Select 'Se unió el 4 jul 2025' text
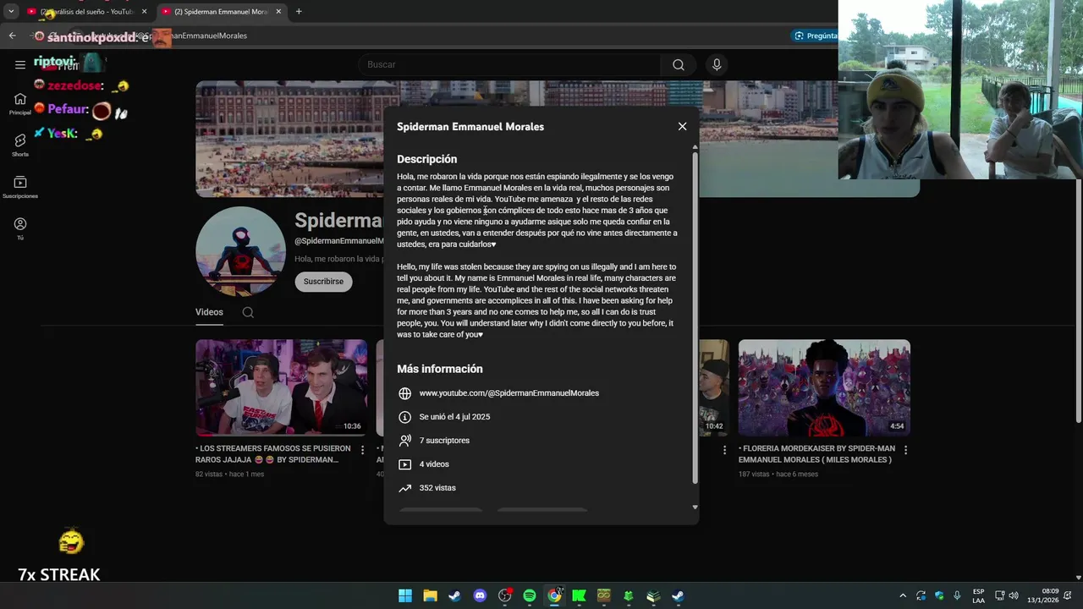The image size is (1083, 609). pos(454,417)
